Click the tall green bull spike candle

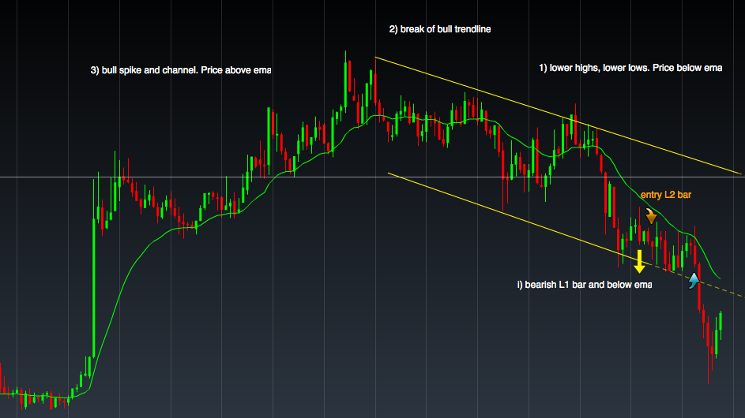pyautogui.click(x=93, y=289)
